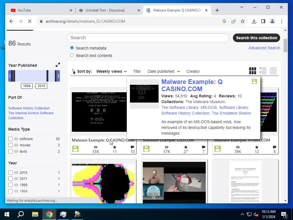This screenshot has height=220, width=293.
Task: Open Date published sort dropdown
Action: [x=164, y=71]
